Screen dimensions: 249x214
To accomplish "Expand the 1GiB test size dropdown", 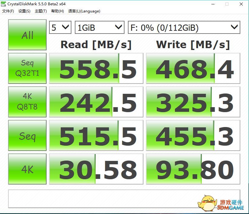I will pyautogui.click(x=100, y=27).
